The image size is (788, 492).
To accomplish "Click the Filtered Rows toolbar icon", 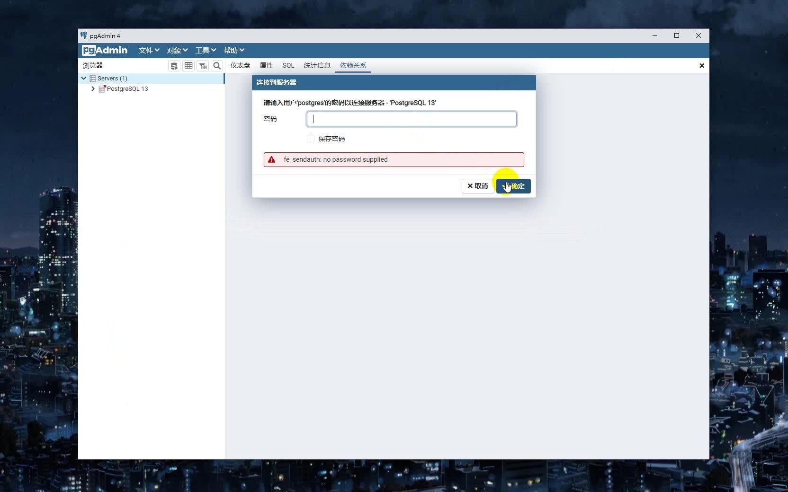I will coord(203,66).
